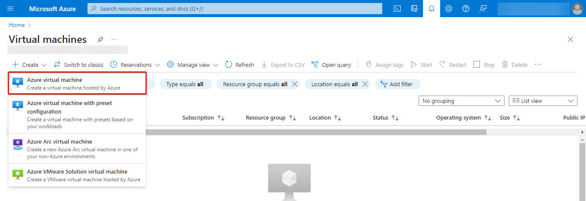
Task: Select Azure virtual machine menu option
Action: click(77, 83)
